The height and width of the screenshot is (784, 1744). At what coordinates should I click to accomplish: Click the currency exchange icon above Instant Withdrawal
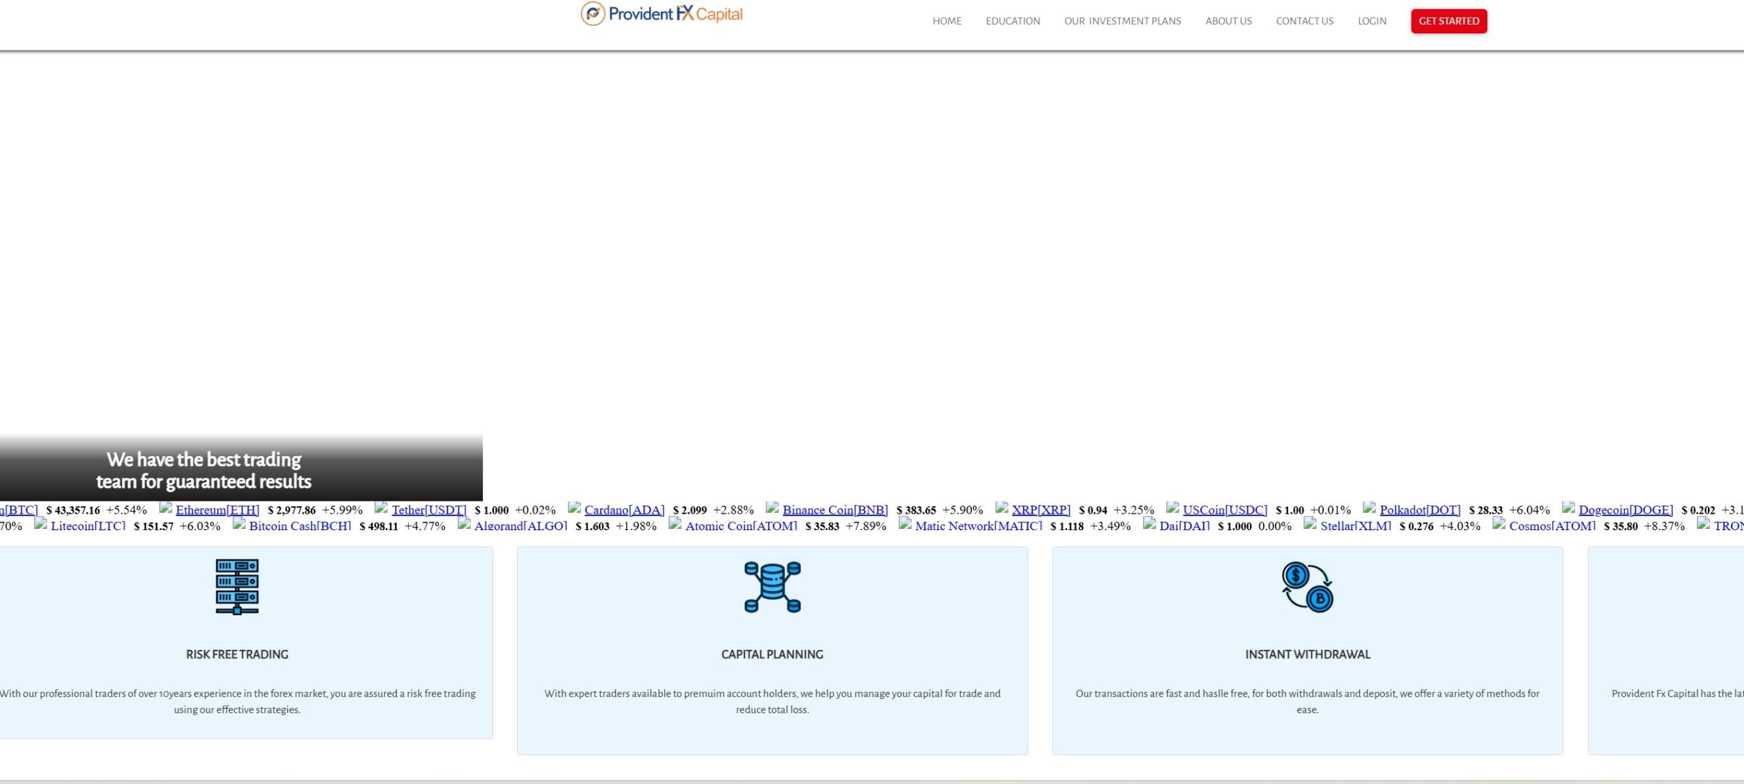tap(1306, 586)
